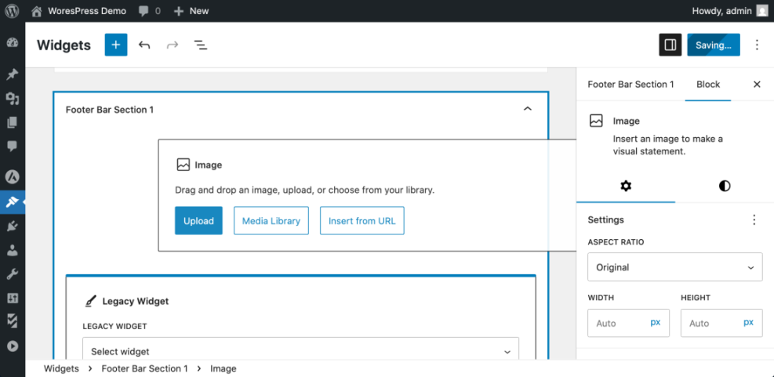The width and height of the screenshot is (774, 377).
Task: Focus the Width input field
Action: point(617,323)
